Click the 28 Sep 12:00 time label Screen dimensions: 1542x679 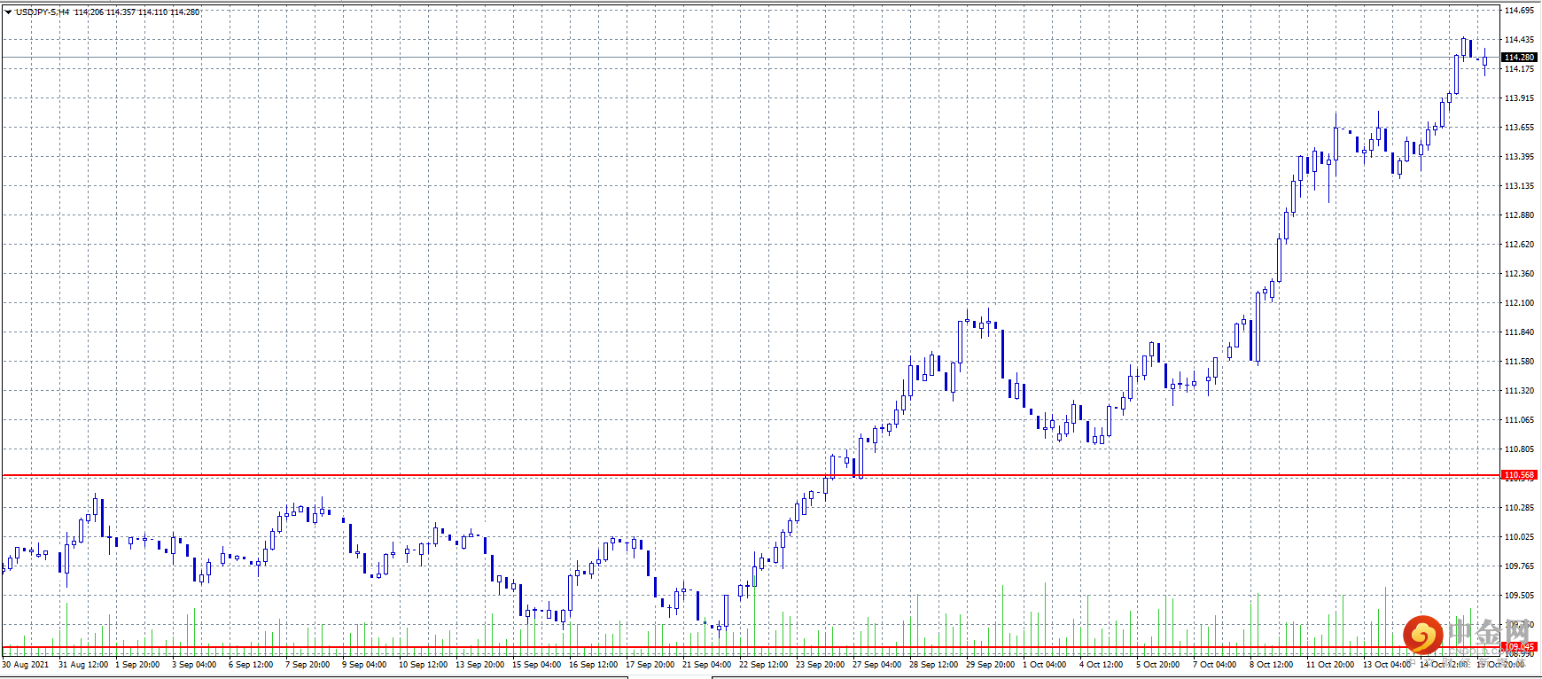click(934, 665)
